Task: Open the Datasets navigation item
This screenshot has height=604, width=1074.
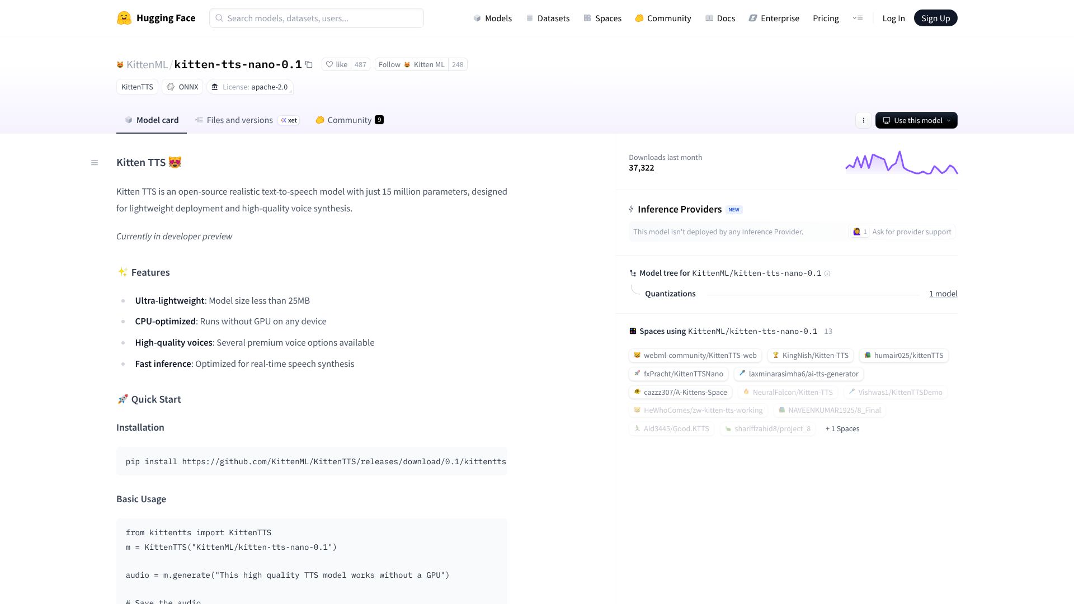Action: (548, 18)
